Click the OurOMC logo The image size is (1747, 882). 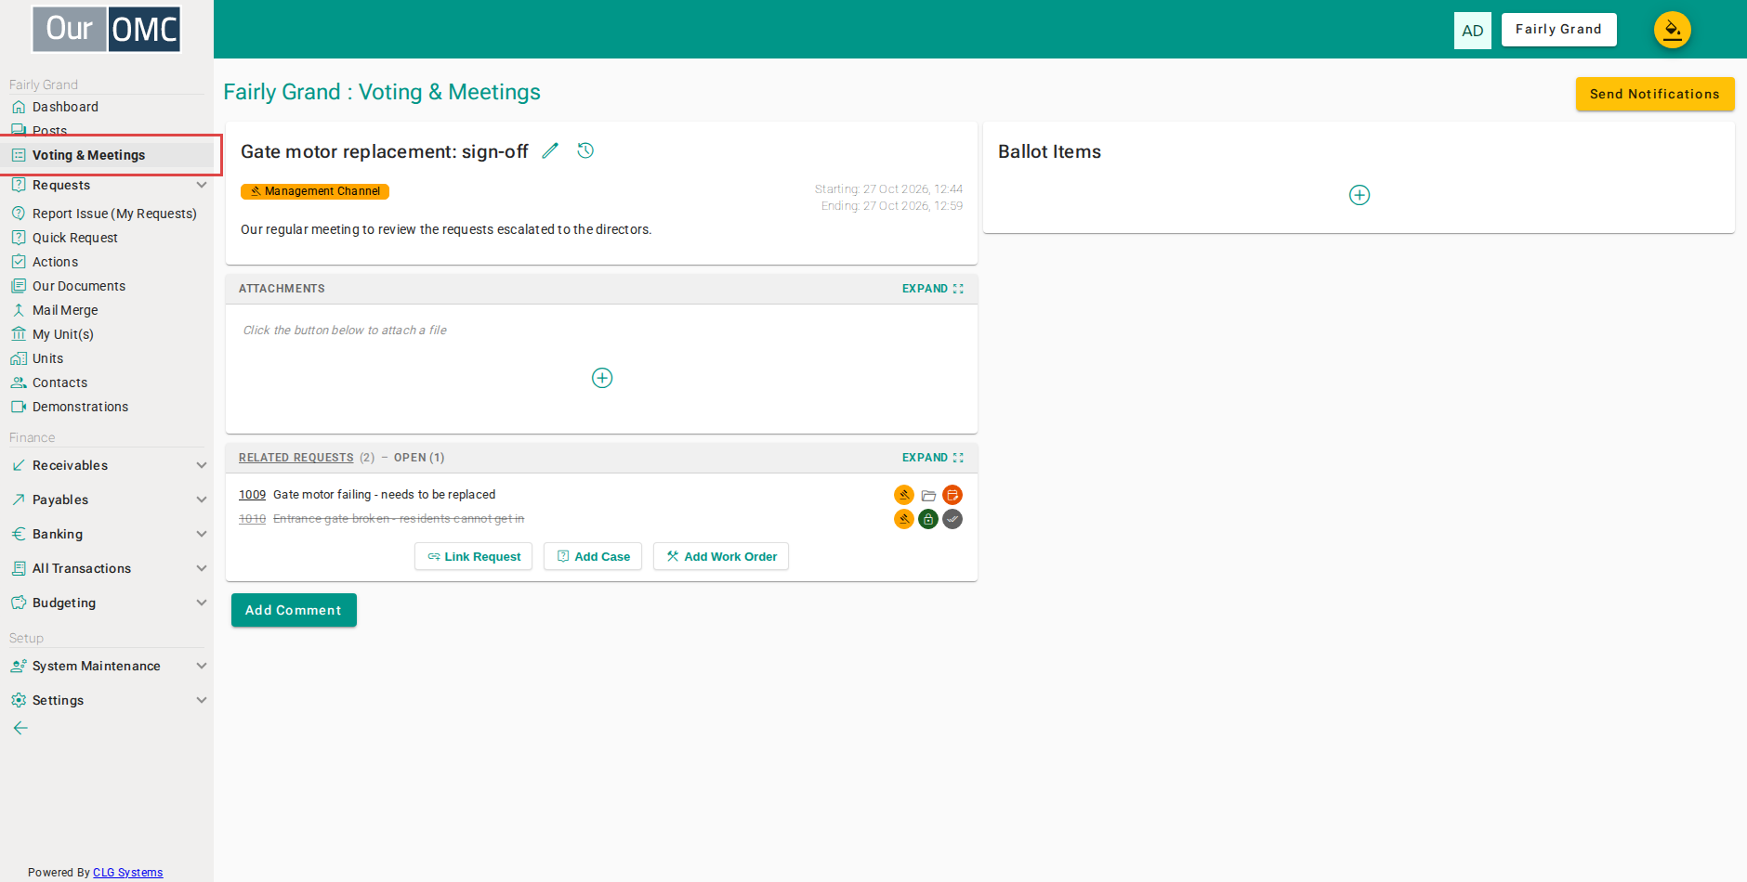click(107, 29)
